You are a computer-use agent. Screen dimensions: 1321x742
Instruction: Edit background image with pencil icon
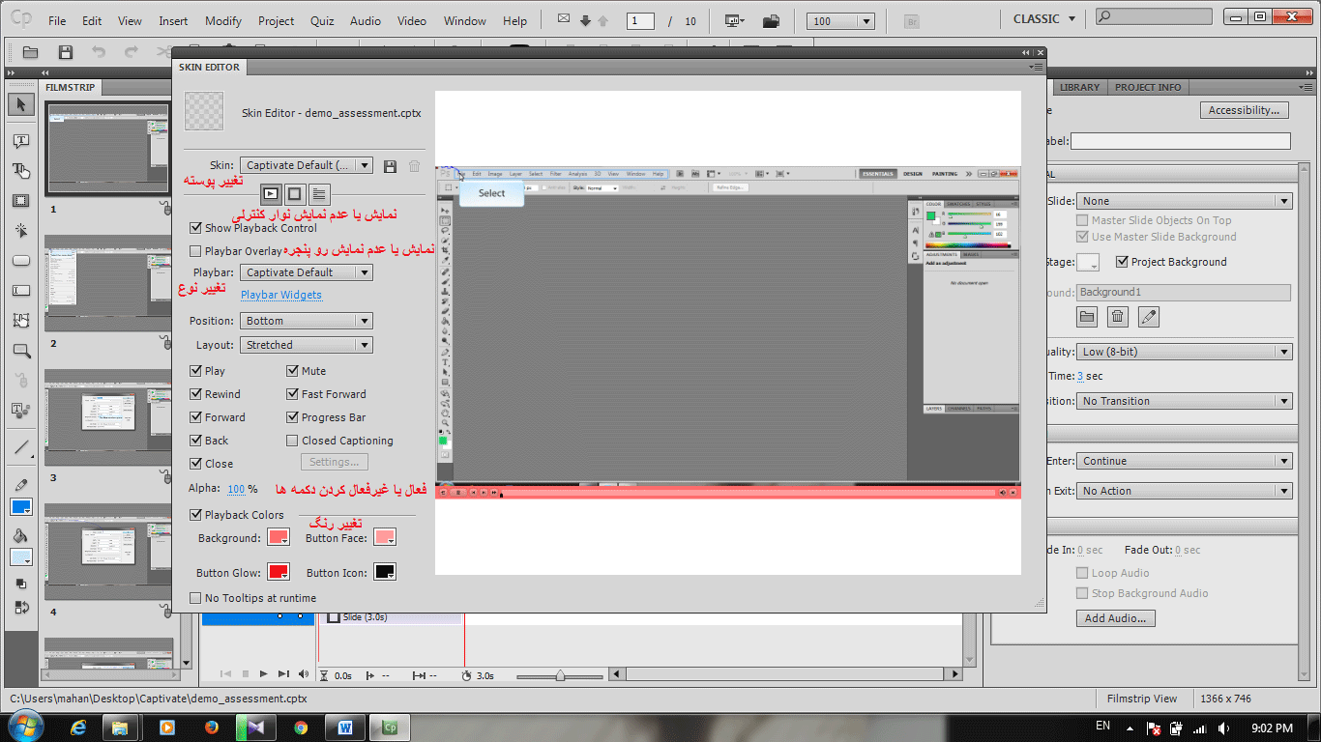pos(1148,316)
